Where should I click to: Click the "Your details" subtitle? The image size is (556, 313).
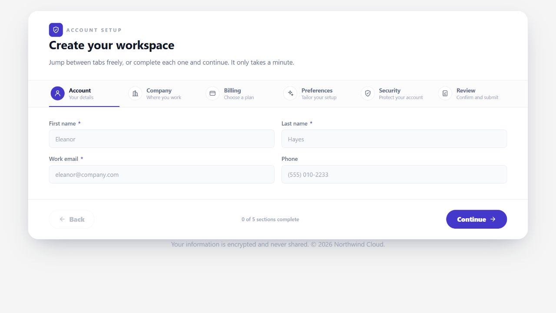coord(81,97)
